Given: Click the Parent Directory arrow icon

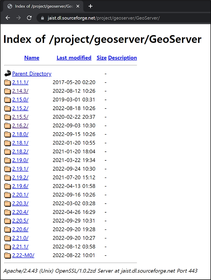Looking at the screenshot, I should coord(7,73).
